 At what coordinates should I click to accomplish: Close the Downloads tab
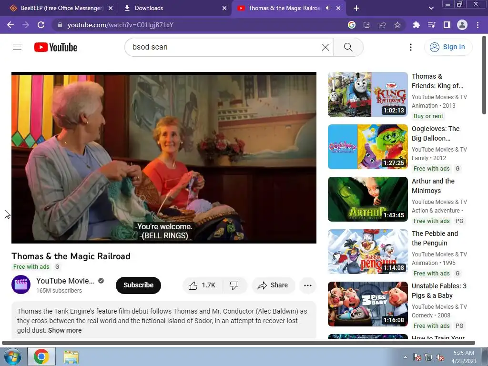pos(224,8)
